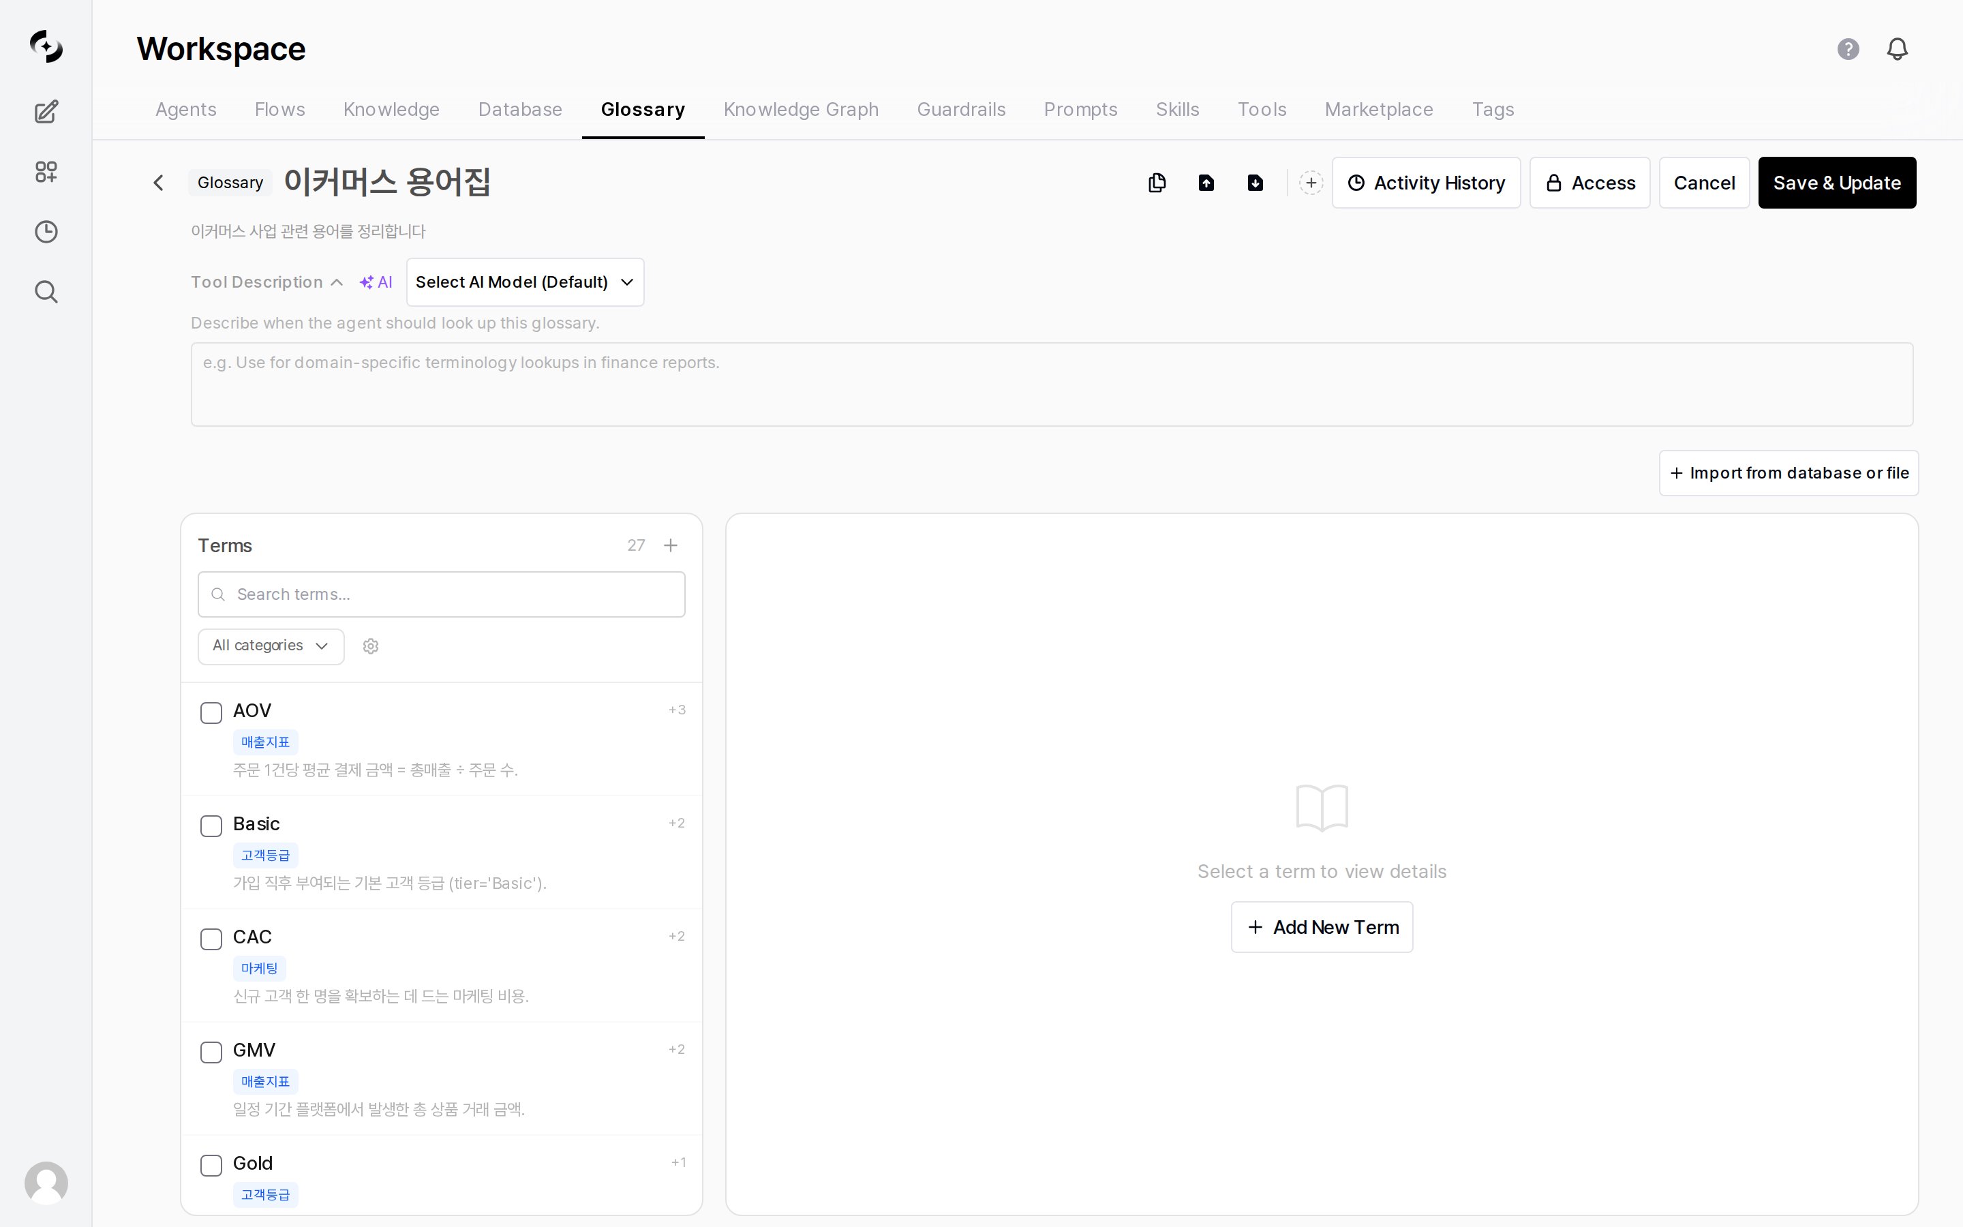Open the help question mark icon
Image resolution: width=1963 pixels, height=1227 pixels.
[x=1848, y=48]
